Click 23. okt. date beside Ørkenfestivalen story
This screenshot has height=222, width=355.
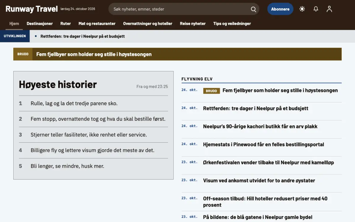189,162
